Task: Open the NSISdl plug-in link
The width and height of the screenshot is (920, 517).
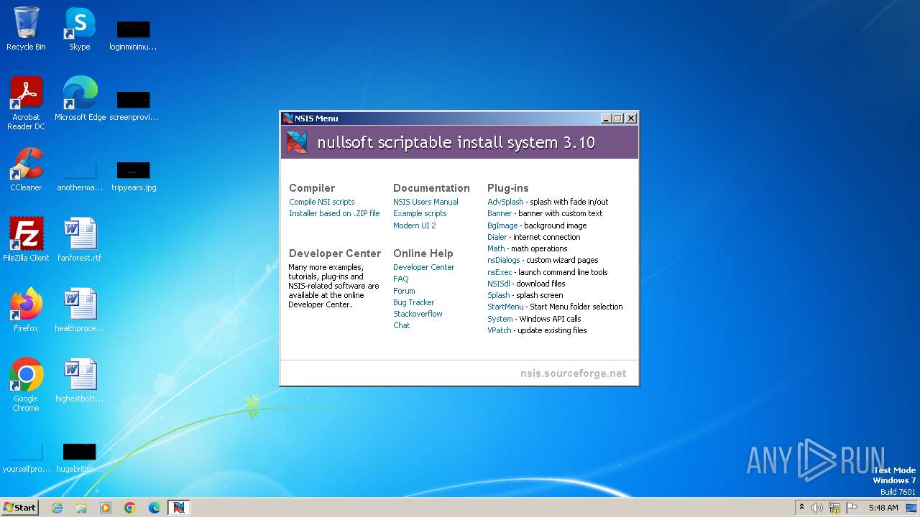Action: (499, 284)
